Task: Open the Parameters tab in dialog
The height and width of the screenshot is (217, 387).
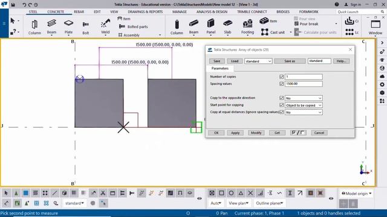Action: (220, 68)
